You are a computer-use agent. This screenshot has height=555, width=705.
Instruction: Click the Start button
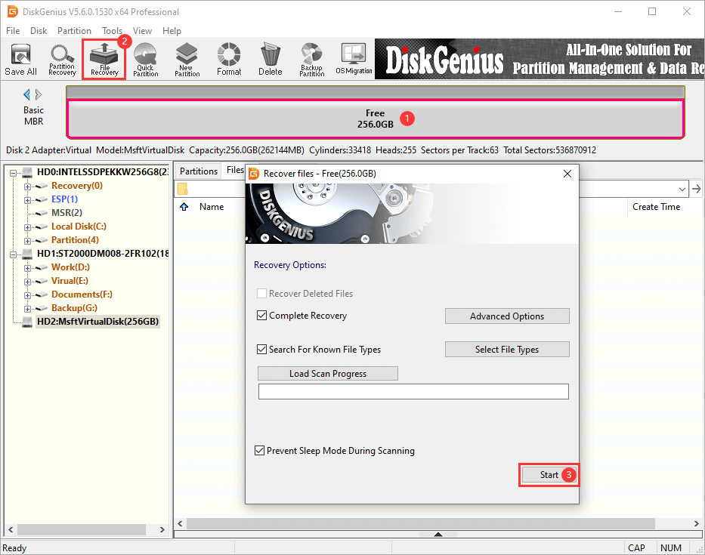pyautogui.click(x=549, y=474)
